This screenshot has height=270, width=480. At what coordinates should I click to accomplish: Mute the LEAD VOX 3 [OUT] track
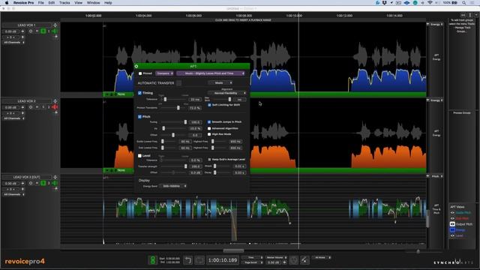point(37,183)
